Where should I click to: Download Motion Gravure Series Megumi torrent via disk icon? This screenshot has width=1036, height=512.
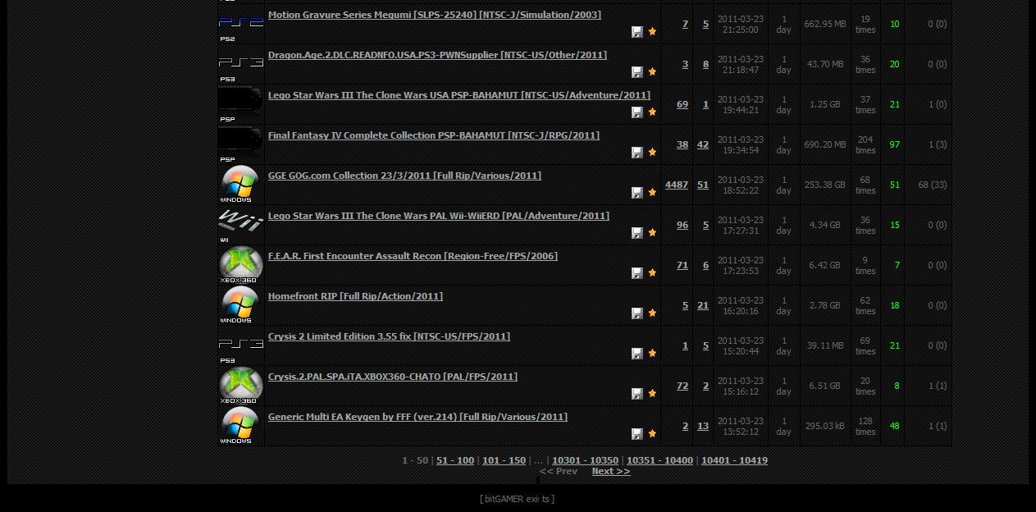(637, 31)
